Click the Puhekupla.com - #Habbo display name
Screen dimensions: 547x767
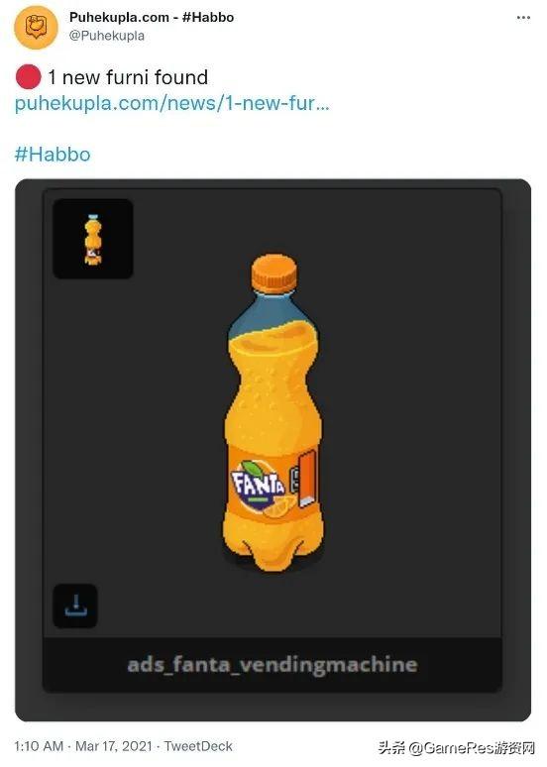point(152,17)
